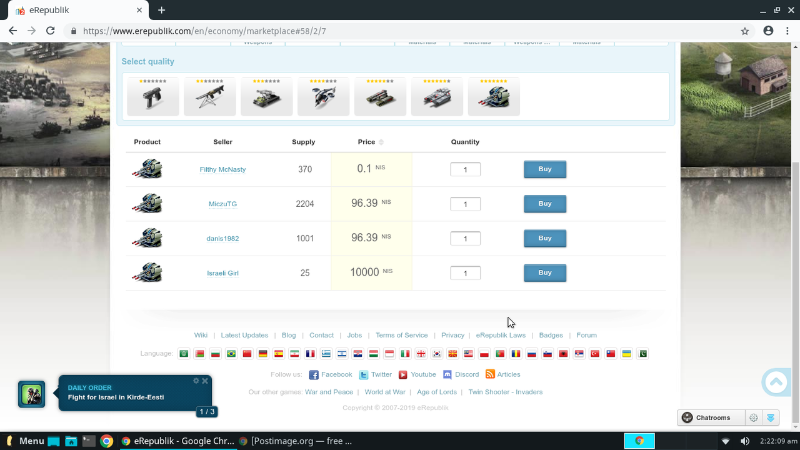Reload the marketplace page
Screen dimensions: 800x450
click(x=51, y=31)
